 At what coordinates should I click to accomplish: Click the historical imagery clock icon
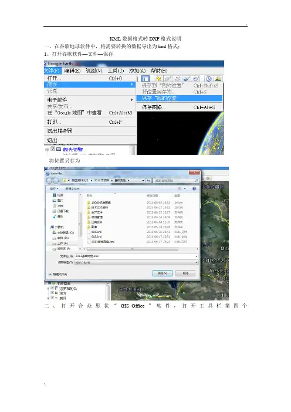click(x=208, y=79)
